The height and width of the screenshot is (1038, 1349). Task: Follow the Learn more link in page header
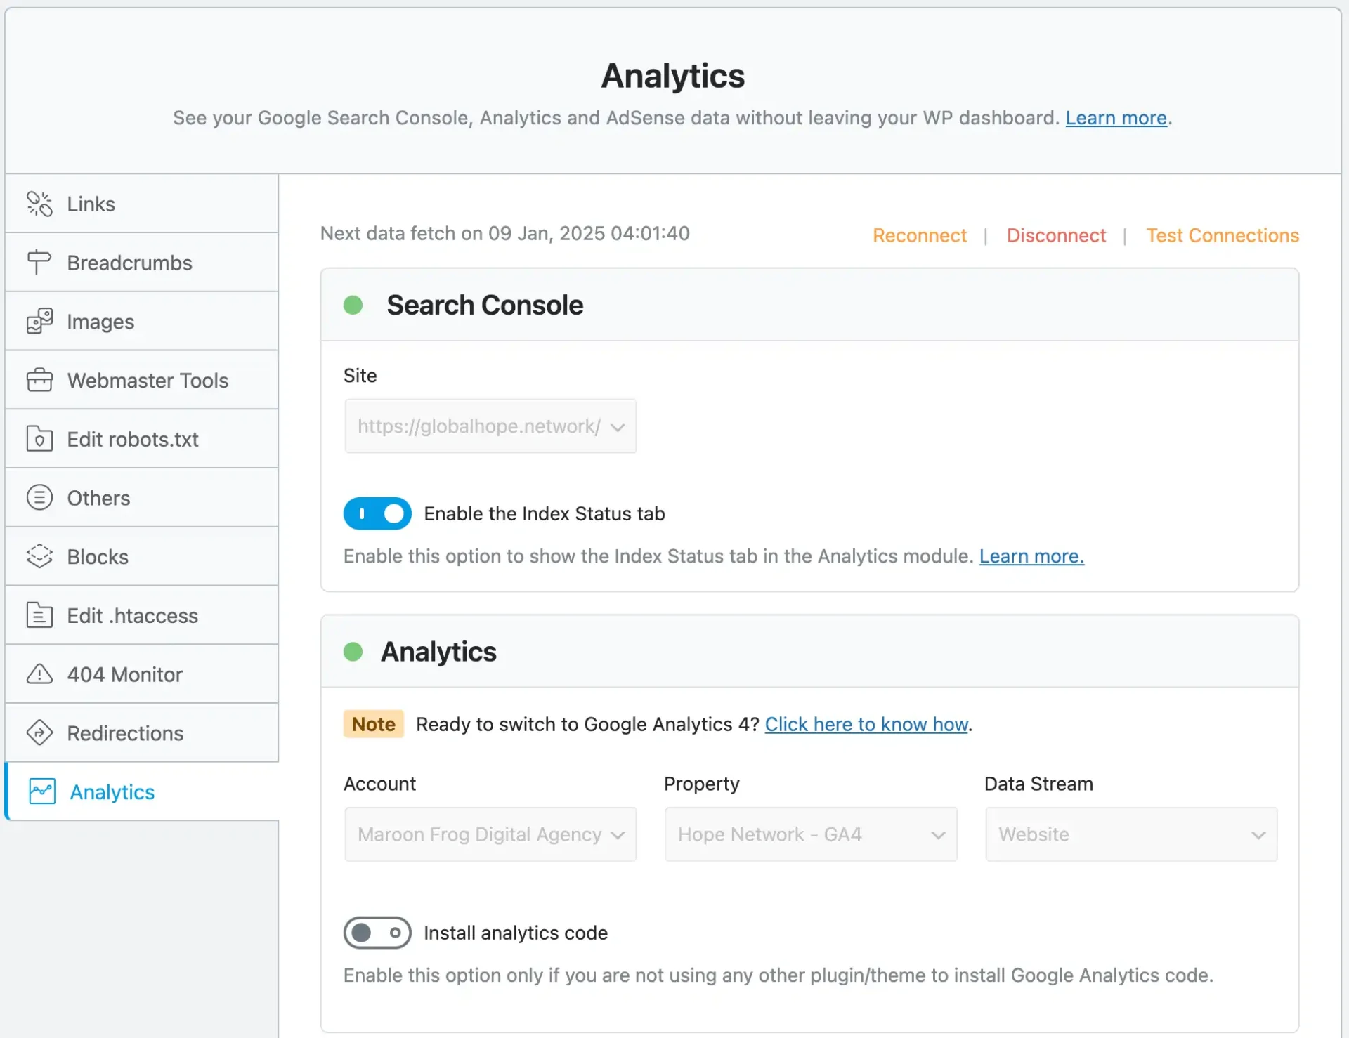(1116, 118)
